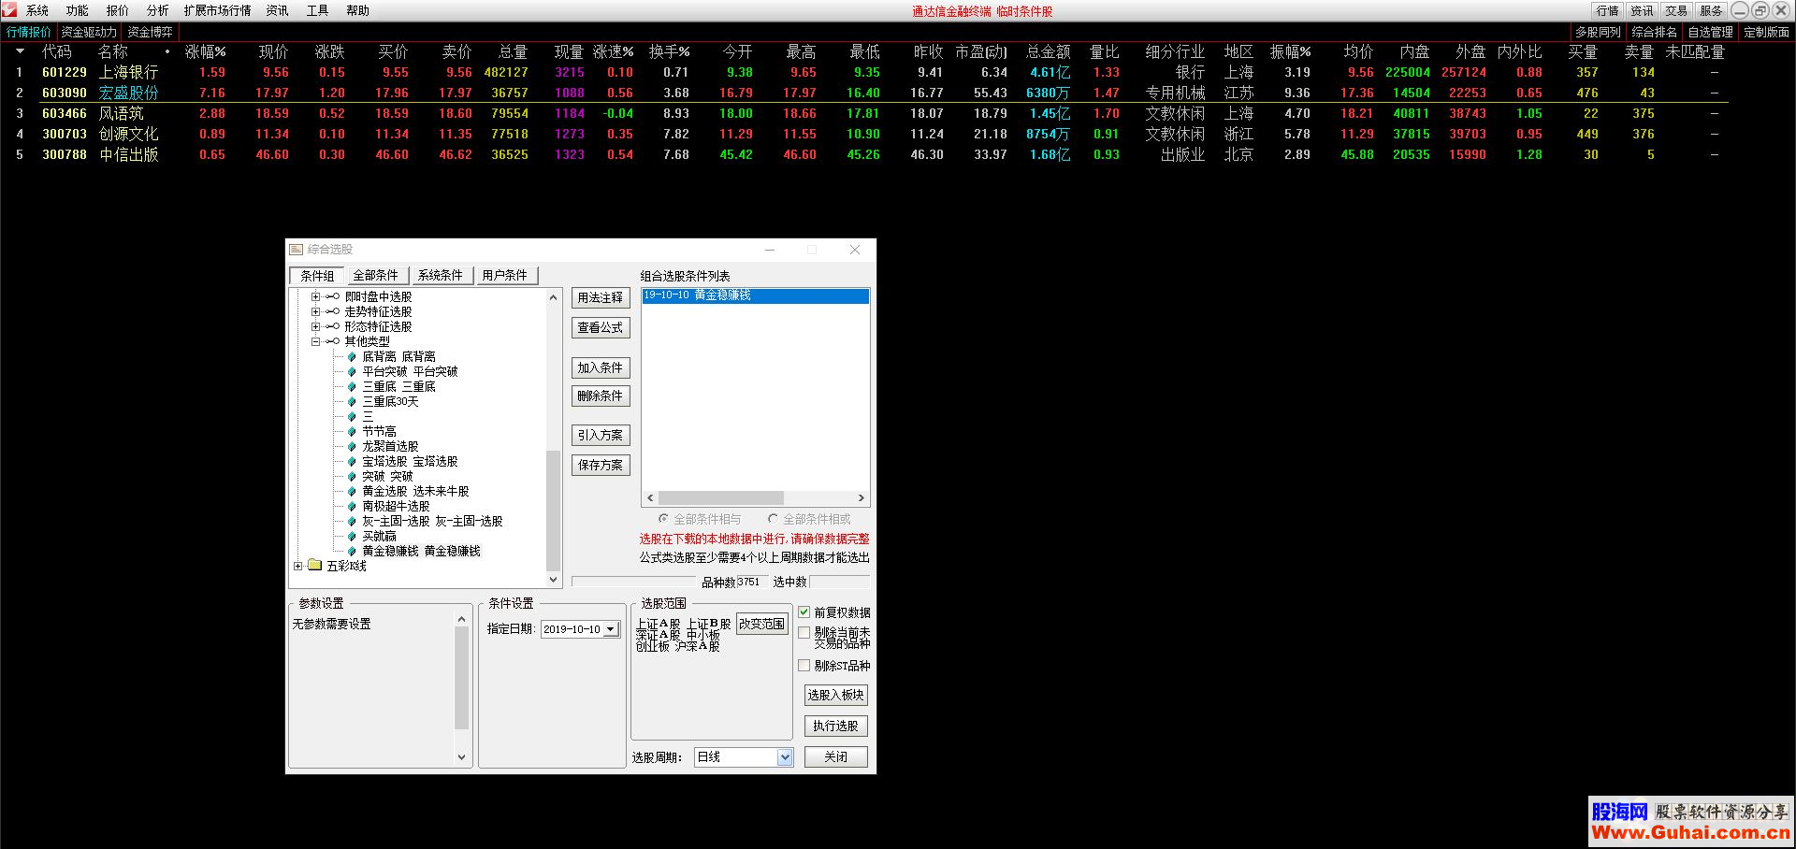The height and width of the screenshot is (849, 1796).
Task: Click the 引入方案 button
Action: pyautogui.click(x=601, y=436)
